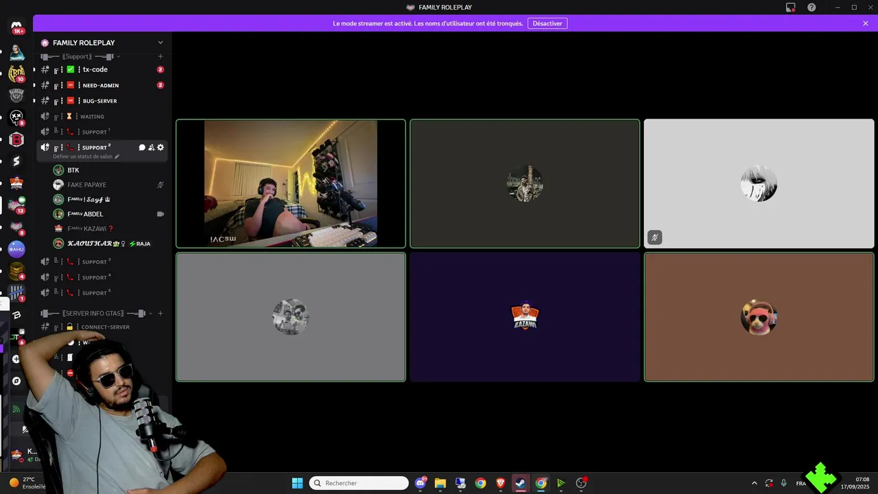Edit voice channel status pencil icon
The height and width of the screenshot is (494, 878).
[x=117, y=156]
